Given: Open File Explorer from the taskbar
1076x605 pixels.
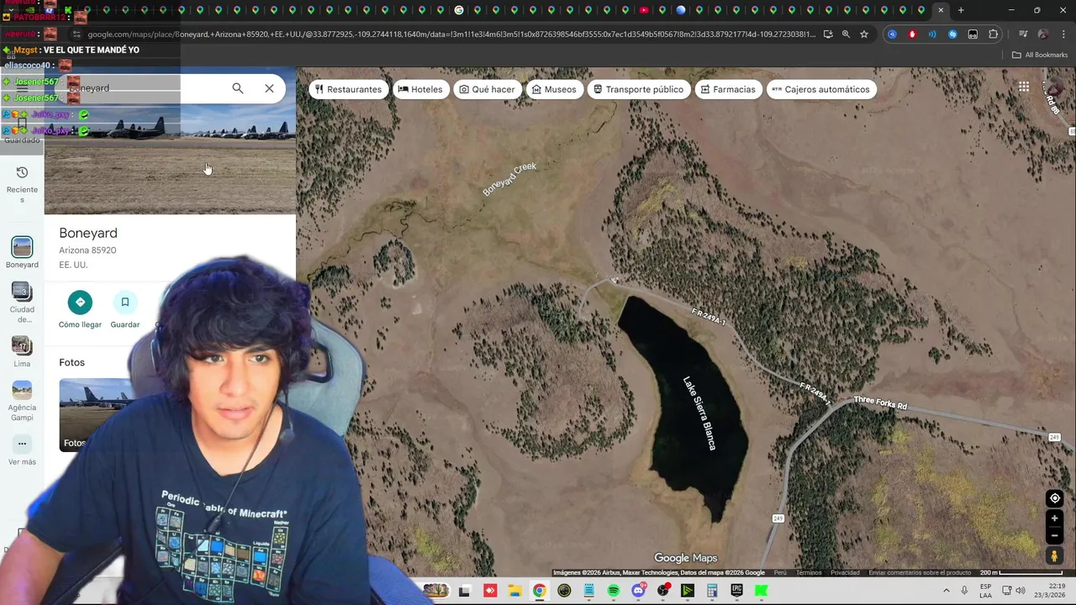Looking at the screenshot, I should point(514,591).
